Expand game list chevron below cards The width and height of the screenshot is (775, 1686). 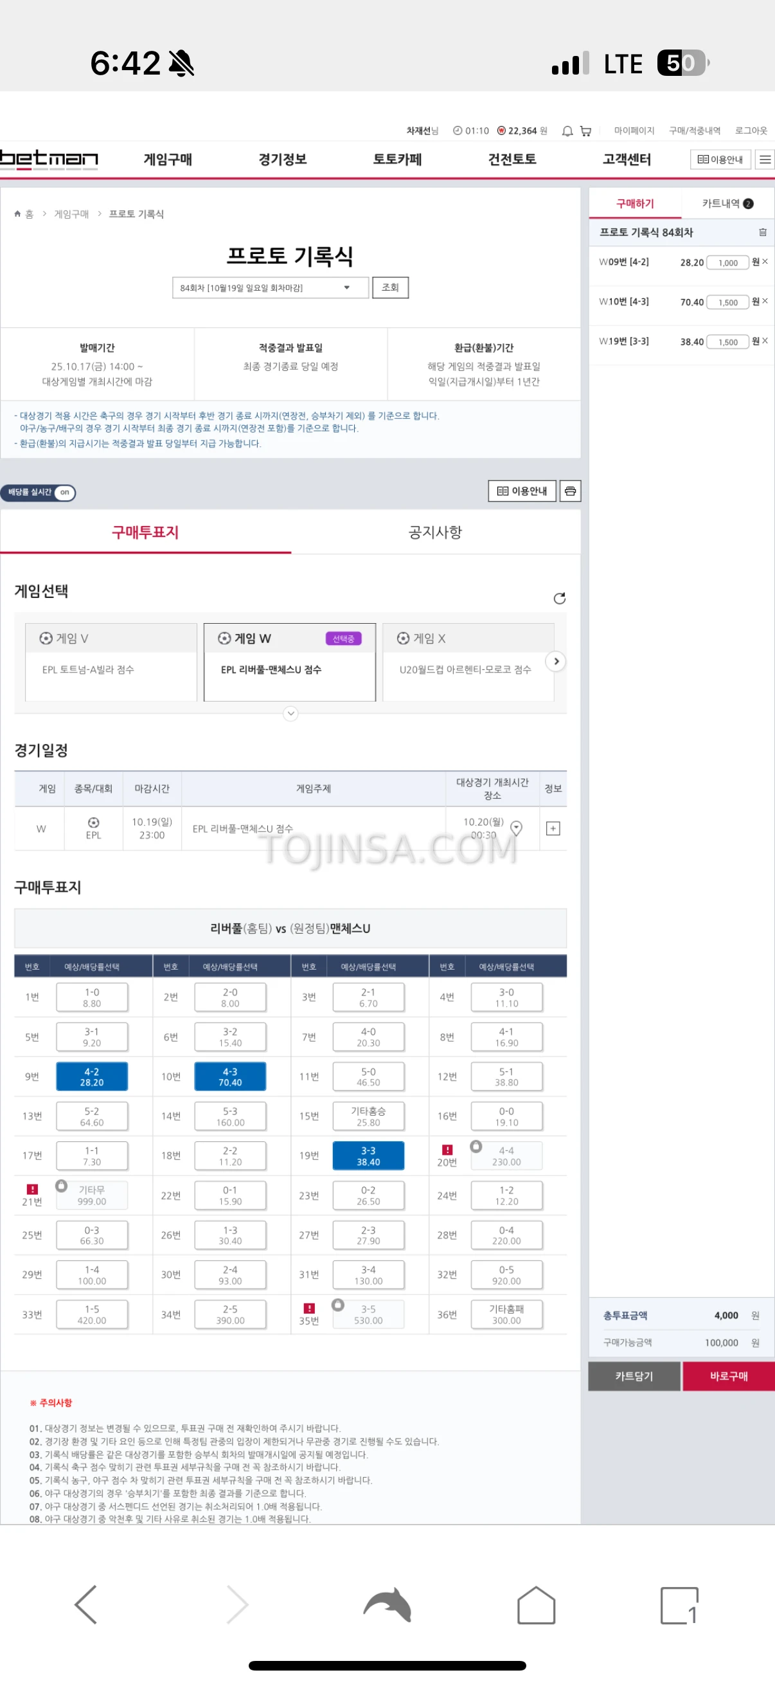[x=290, y=713]
